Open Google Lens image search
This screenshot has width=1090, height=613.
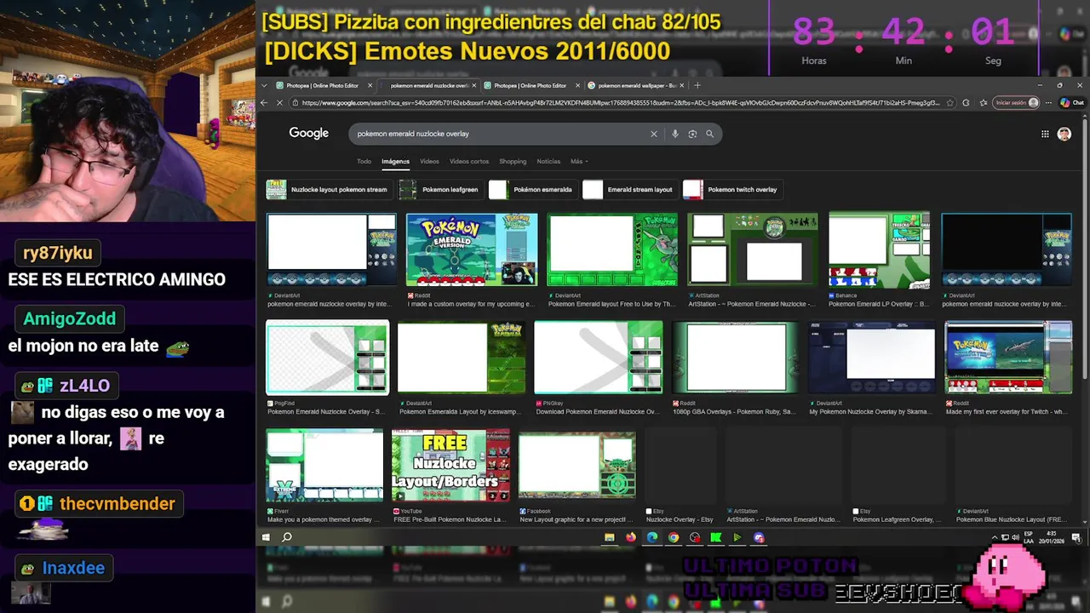692,134
